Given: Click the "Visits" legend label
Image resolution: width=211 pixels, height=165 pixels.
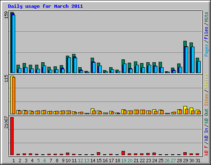Looking at the screenshot, I should point(206,82).
